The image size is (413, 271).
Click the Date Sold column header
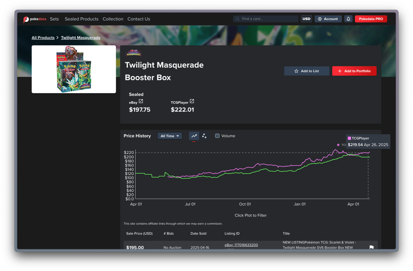pyautogui.click(x=199, y=233)
